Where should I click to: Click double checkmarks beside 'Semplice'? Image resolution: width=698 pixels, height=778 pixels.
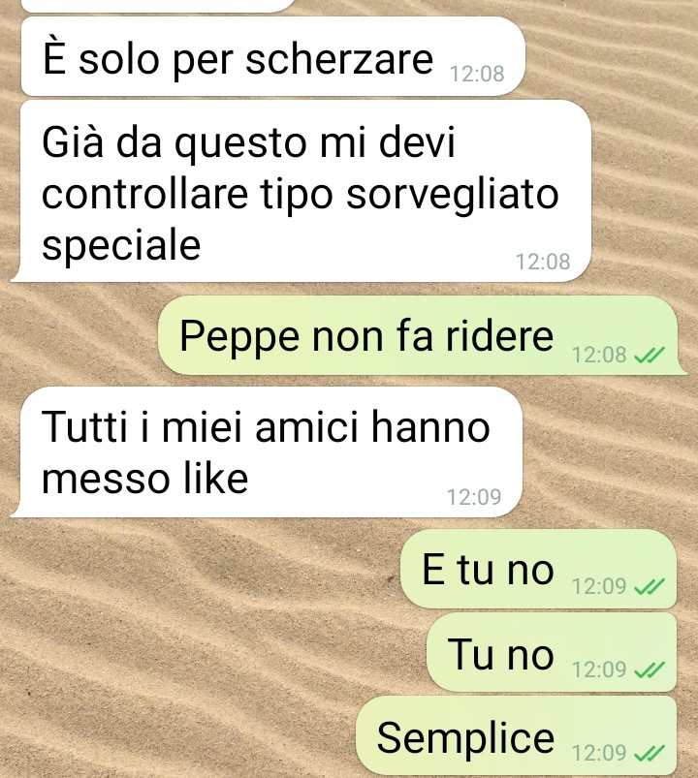coord(650,753)
